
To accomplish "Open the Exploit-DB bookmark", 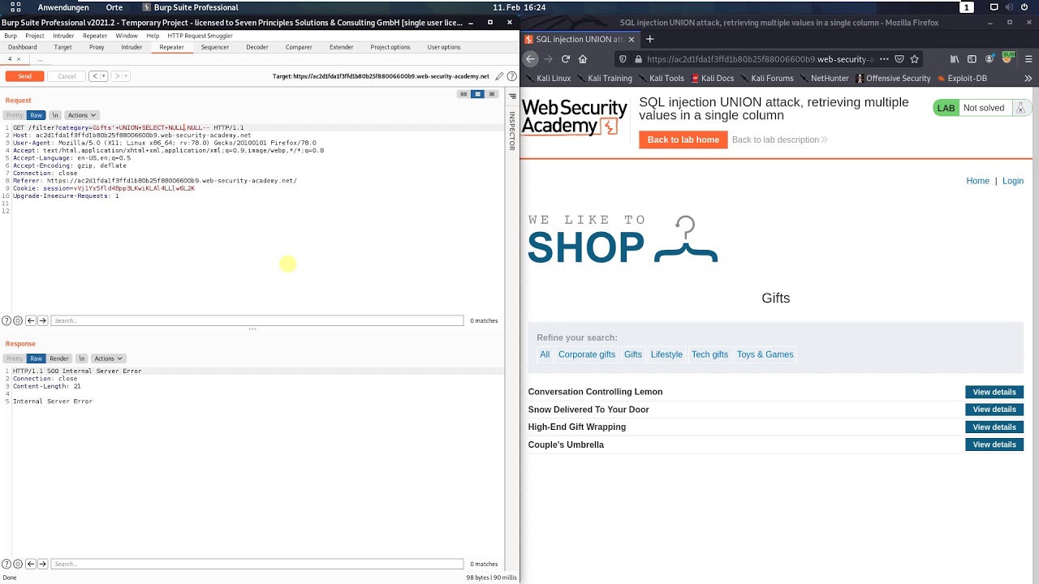I will click(x=962, y=79).
